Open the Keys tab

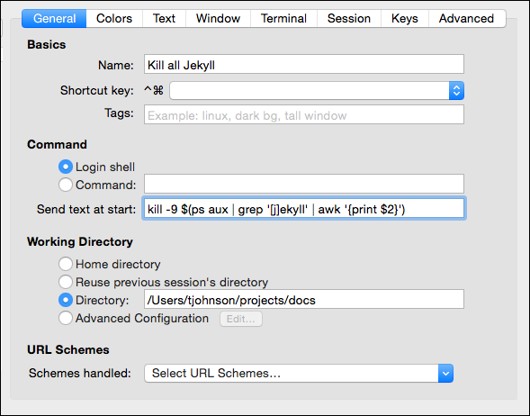click(x=405, y=18)
